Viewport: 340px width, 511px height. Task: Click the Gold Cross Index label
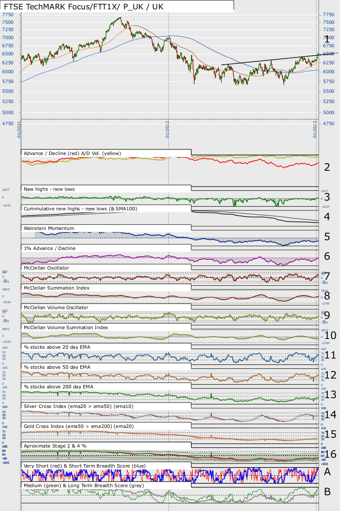[79, 426]
